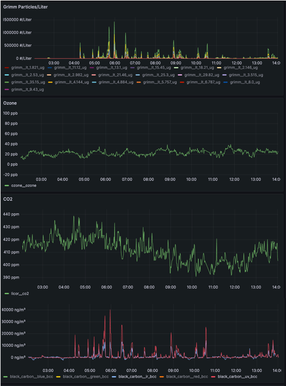This screenshot has height=386, width=286.
Task: Open the Ozone panel title menu
Action: point(11,103)
